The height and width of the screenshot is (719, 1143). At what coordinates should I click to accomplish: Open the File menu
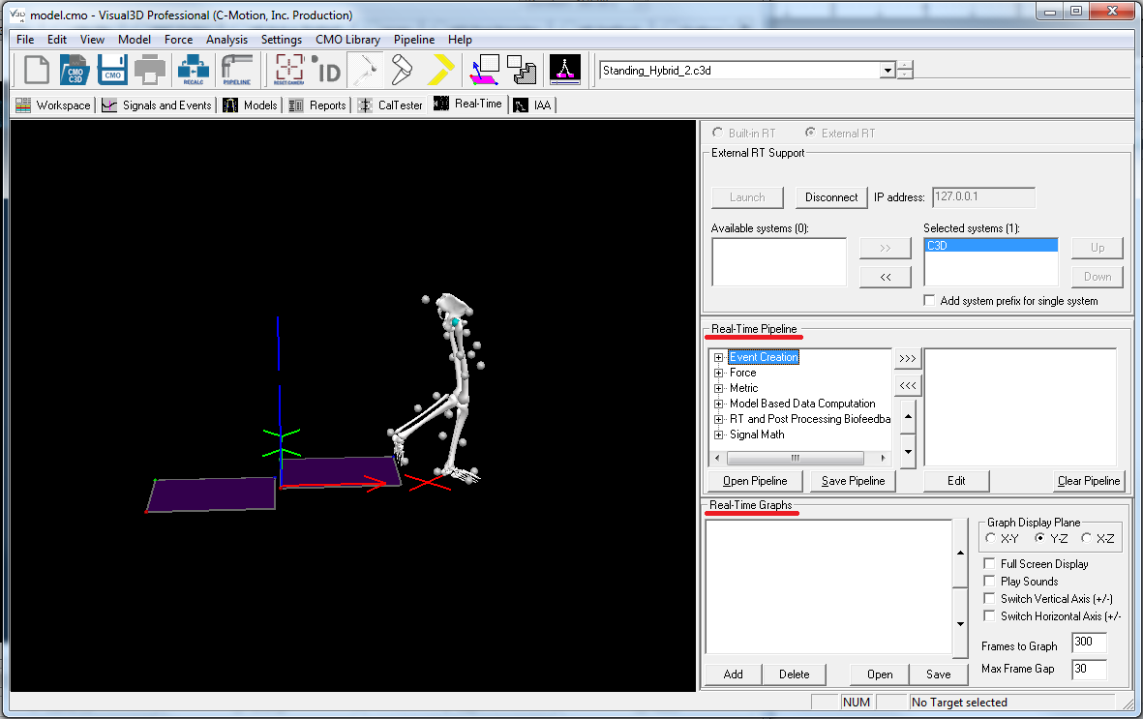coord(25,40)
